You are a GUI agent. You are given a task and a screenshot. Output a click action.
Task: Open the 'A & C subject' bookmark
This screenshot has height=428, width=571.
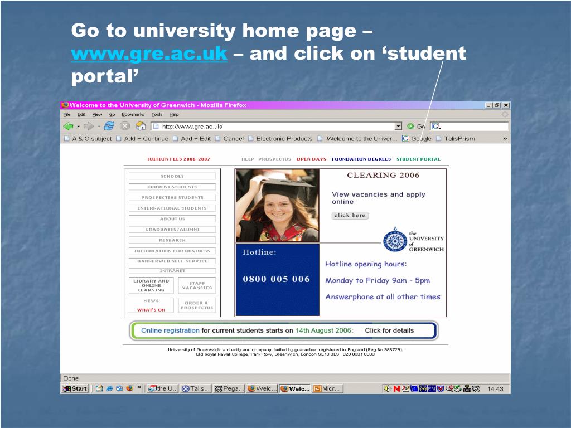point(88,139)
